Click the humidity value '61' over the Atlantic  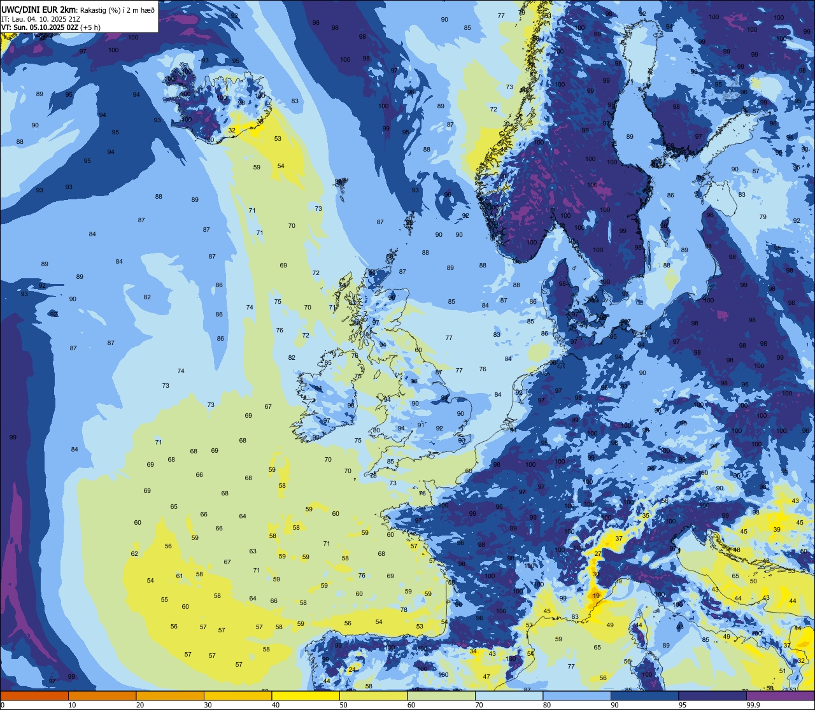coord(180,576)
